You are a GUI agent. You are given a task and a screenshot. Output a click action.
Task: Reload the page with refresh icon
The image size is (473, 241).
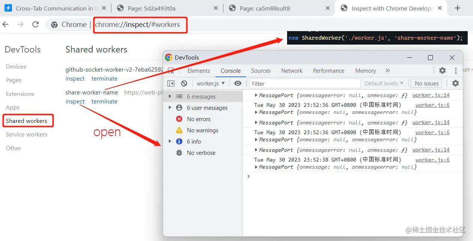click(x=36, y=24)
